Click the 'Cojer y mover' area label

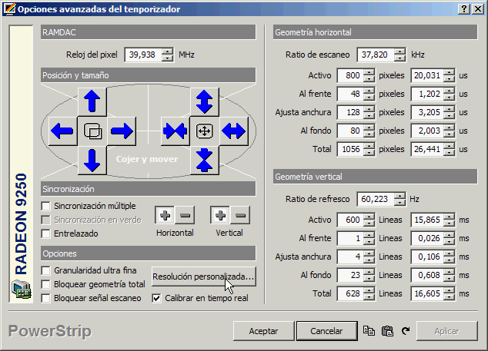coord(147,159)
